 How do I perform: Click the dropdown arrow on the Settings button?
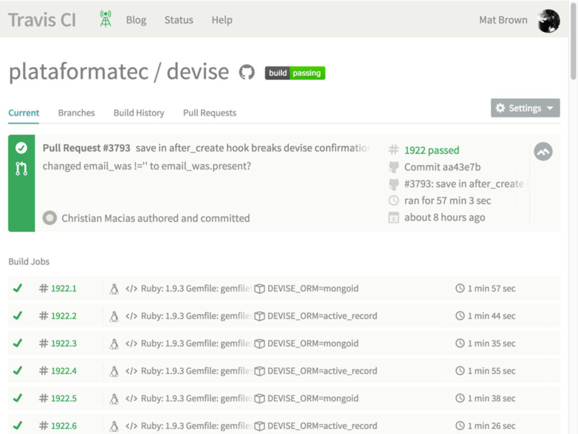click(x=550, y=108)
